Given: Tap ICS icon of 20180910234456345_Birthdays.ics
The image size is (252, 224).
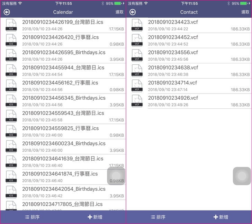Looking at the screenshot, I should point(11,101).
